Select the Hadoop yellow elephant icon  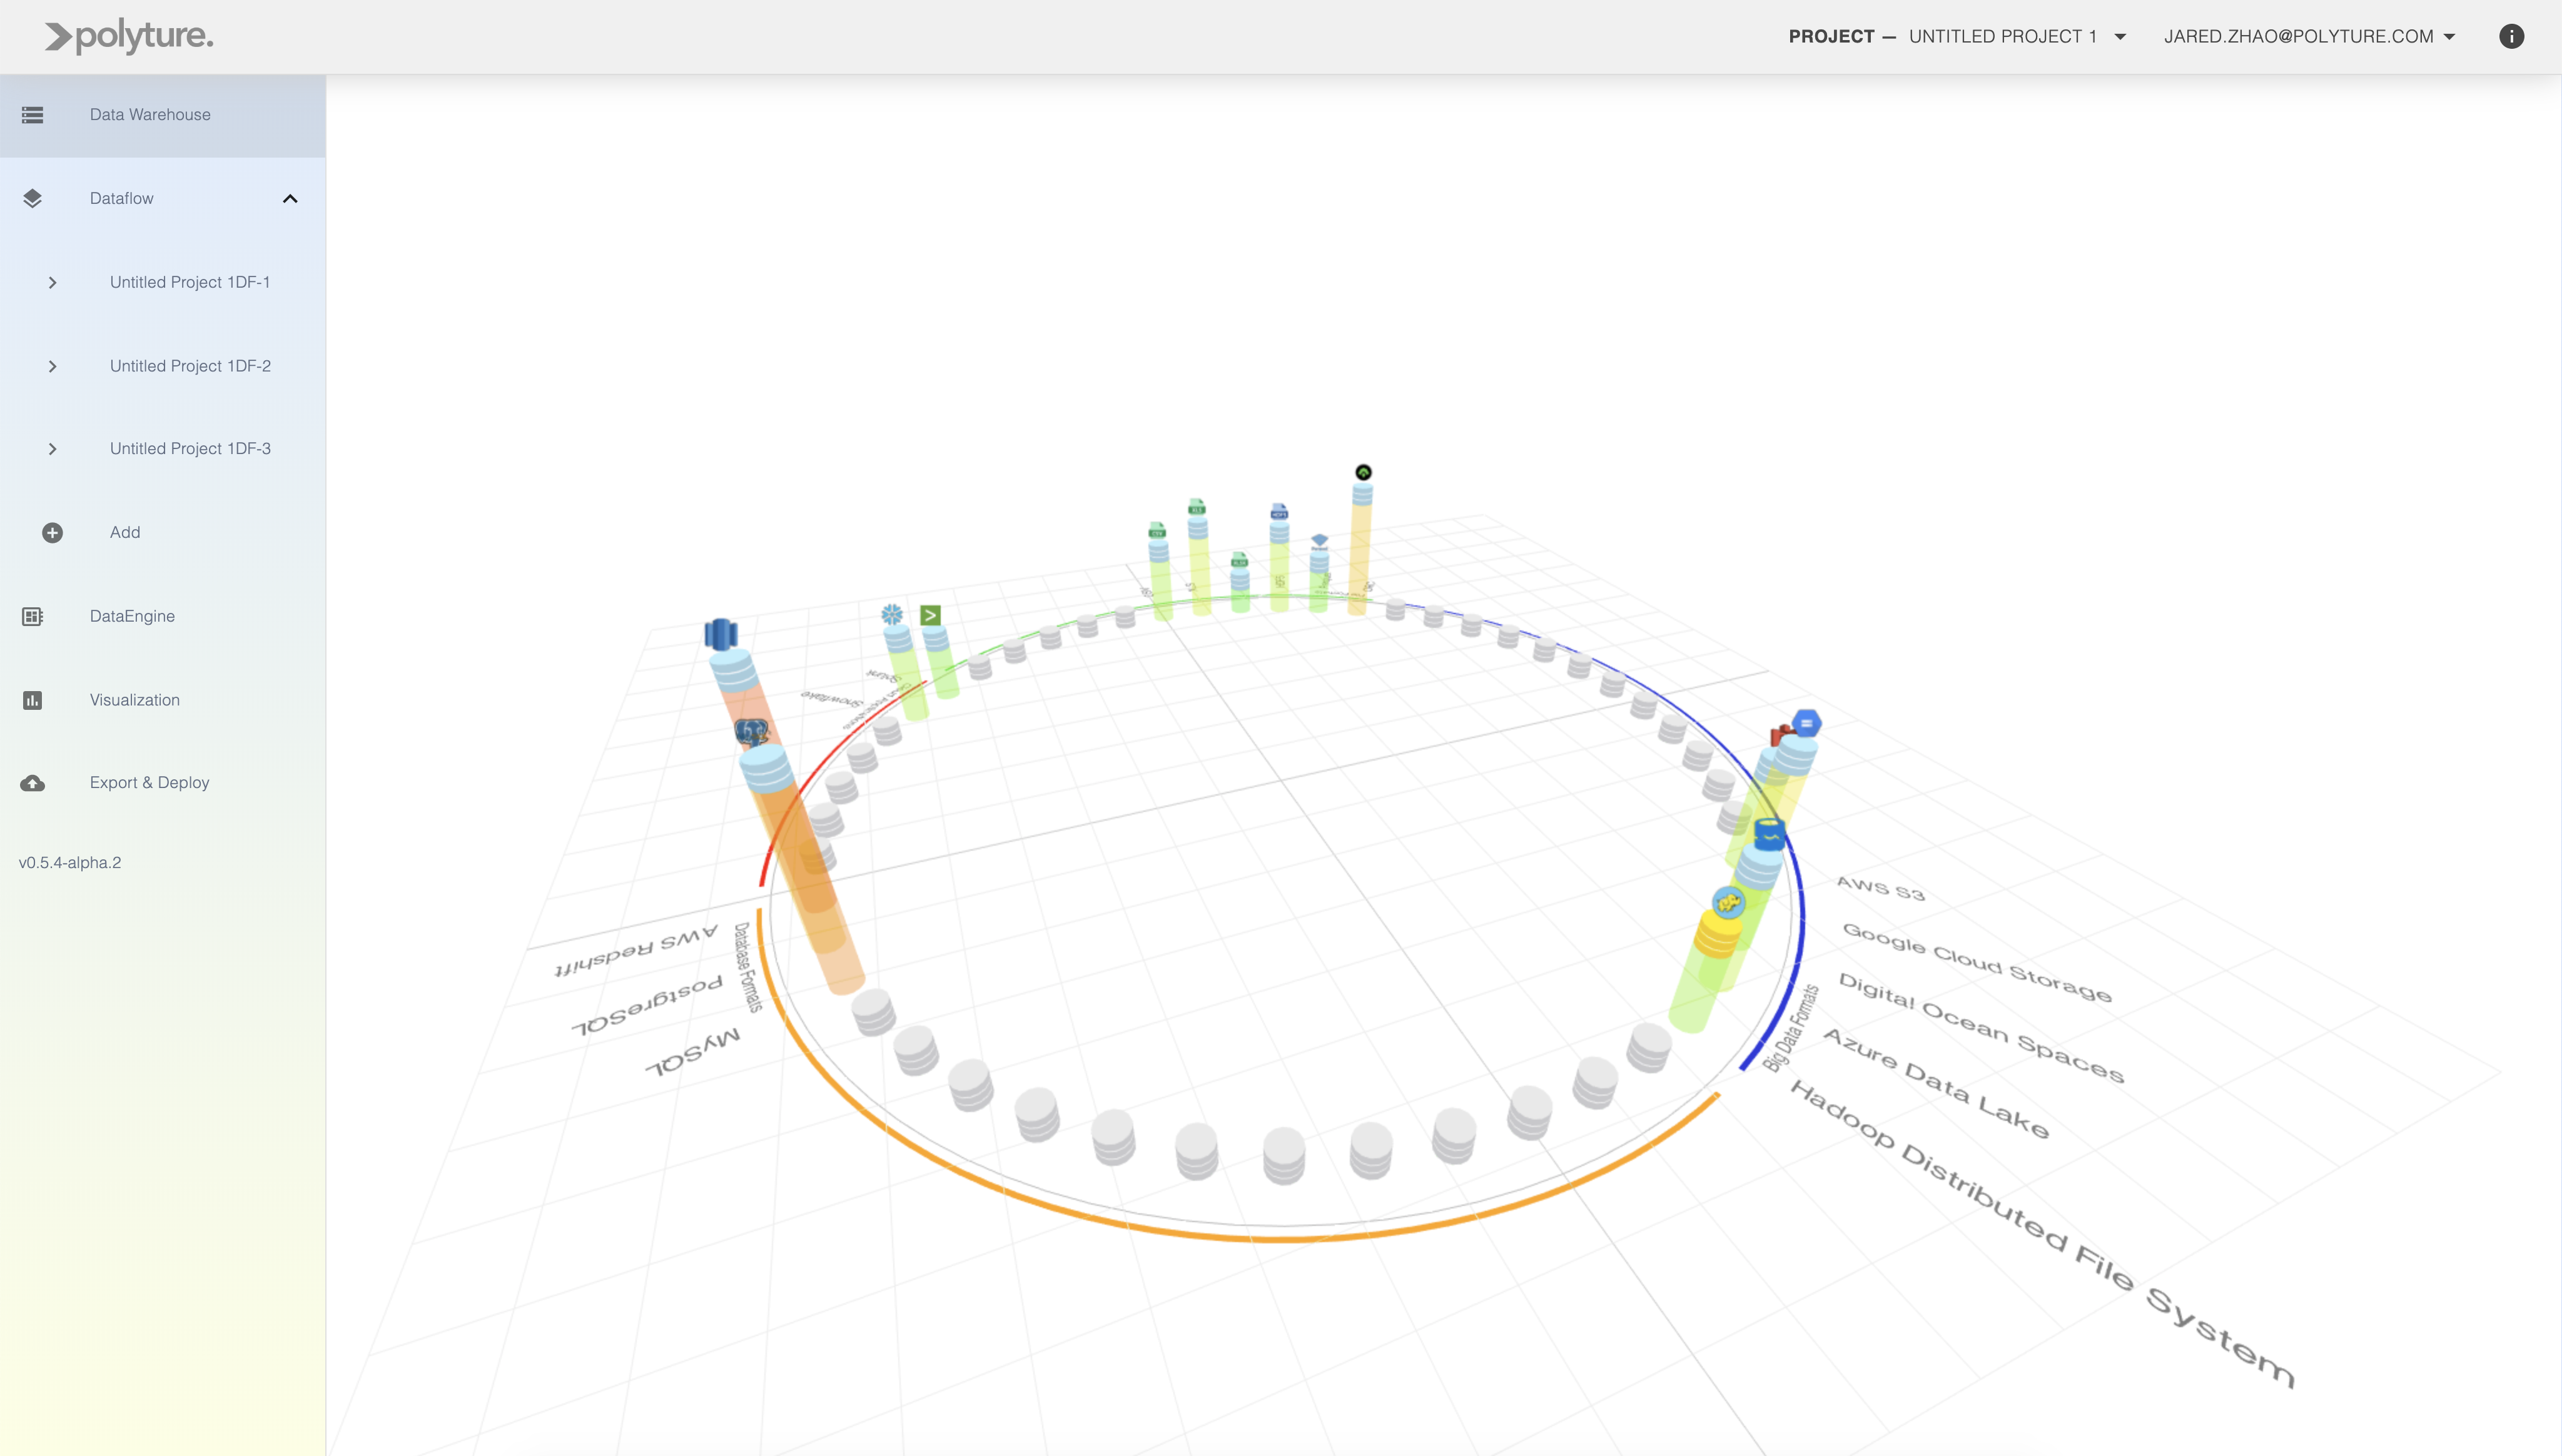pos(1728,903)
